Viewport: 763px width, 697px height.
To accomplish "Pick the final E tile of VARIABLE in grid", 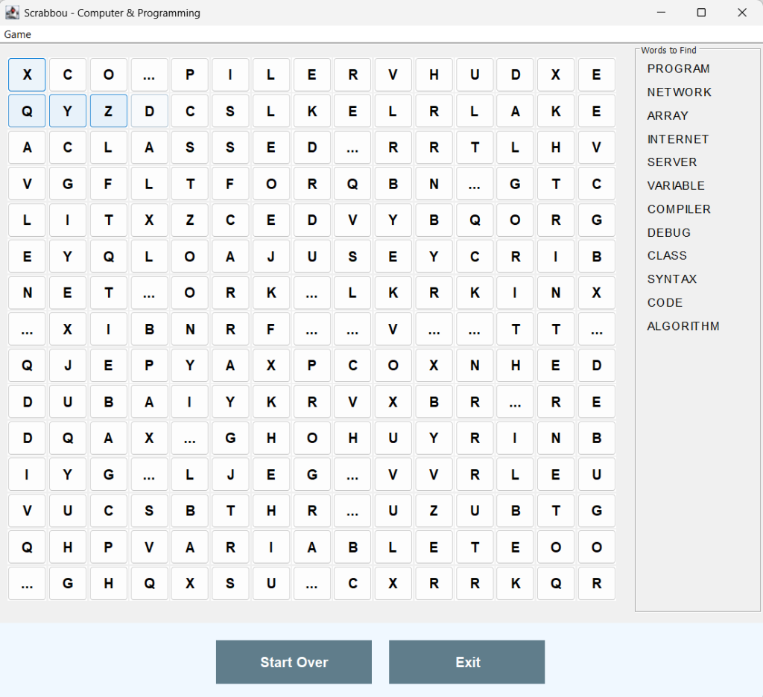I will pyautogui.click(x=434, y=547).
